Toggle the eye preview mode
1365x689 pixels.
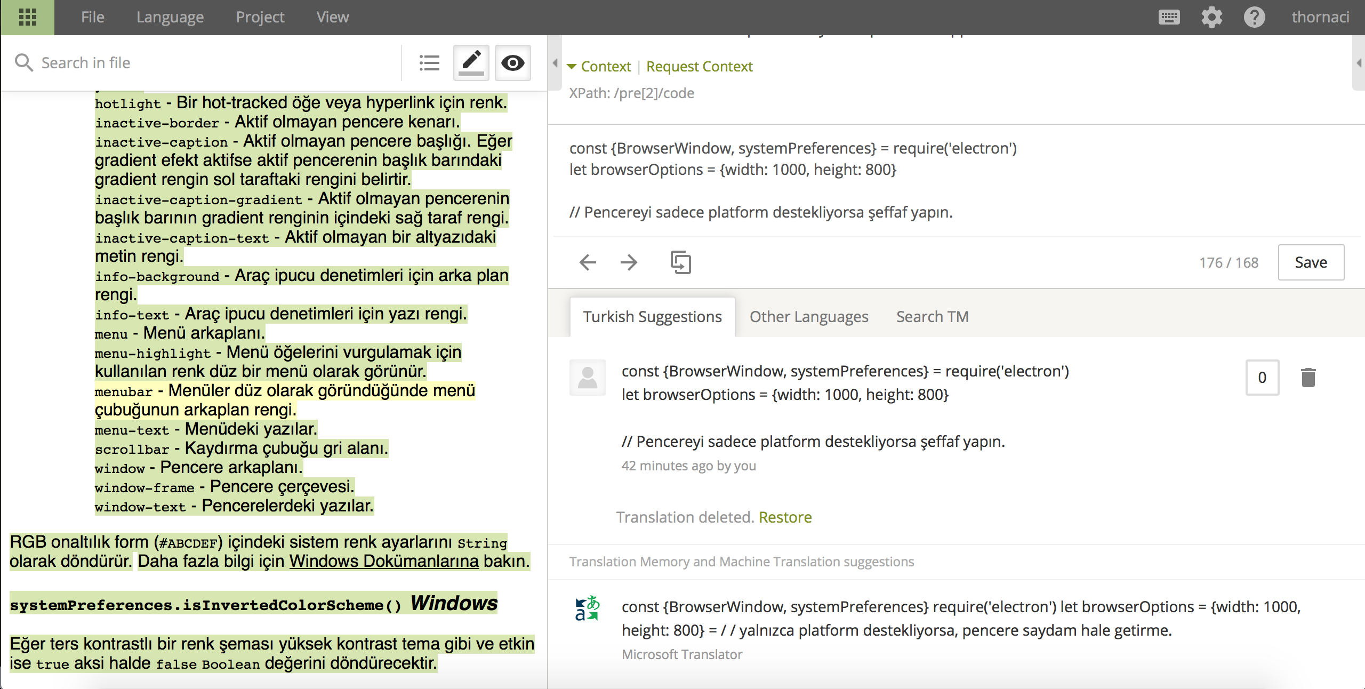pyautogui.click(x=513, y=63)
